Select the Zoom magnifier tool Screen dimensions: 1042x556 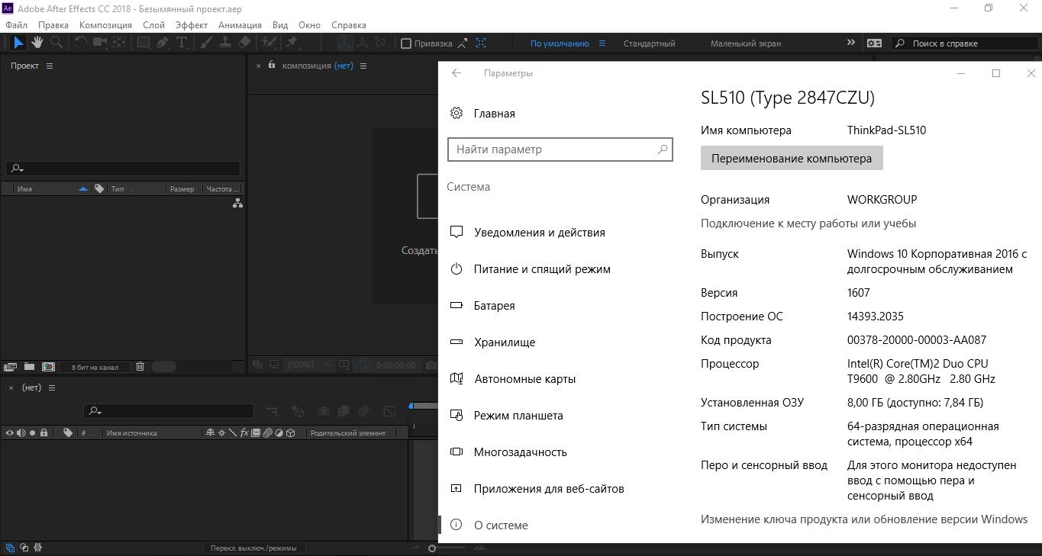[x=56, y=43]
